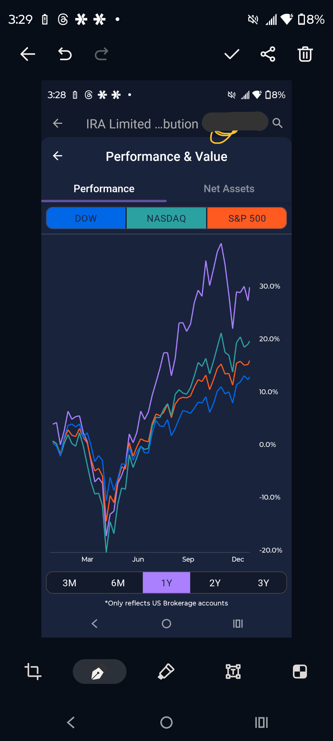Viewport: 333px width, 741px height.
Task: Open the pixelate mosaic tool
Action: [300, 672]
